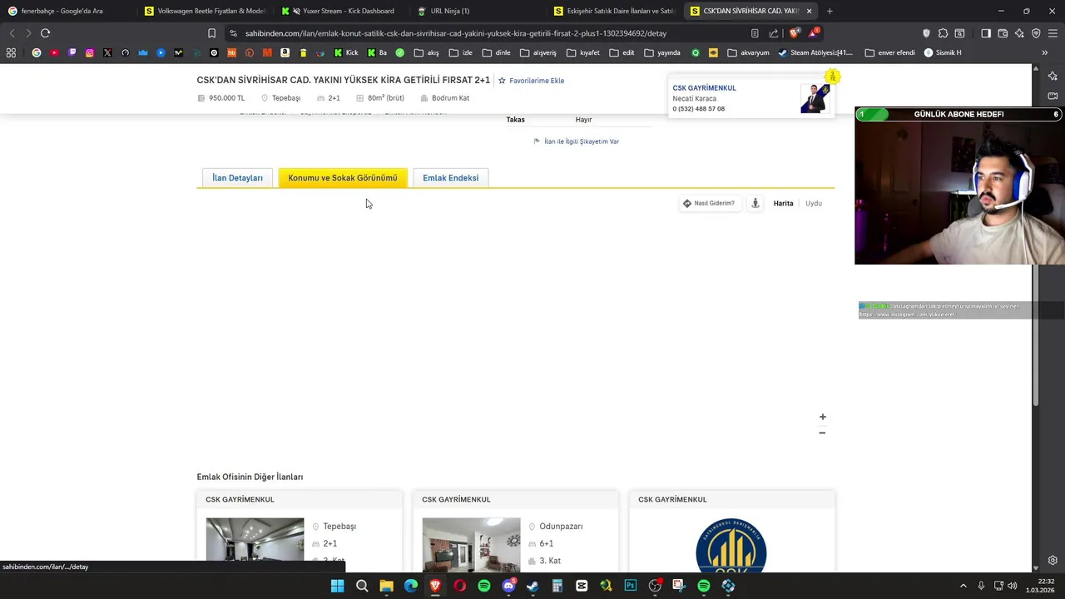Open the Kick bookmark

point(346,52)
